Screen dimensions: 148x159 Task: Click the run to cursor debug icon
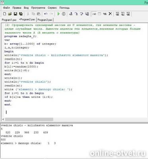(87, 14)
